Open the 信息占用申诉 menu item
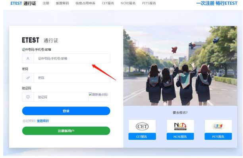The image size is (243, 158). (85, 3)
